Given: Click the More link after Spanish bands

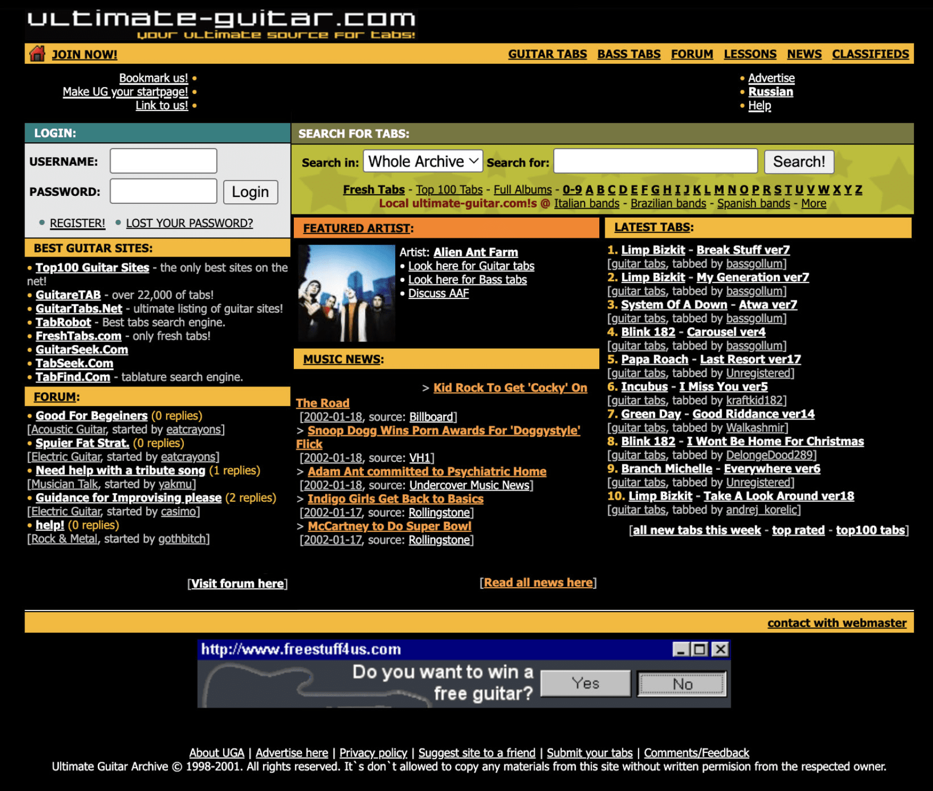Looking at the screenshot, I should point(814,203).
